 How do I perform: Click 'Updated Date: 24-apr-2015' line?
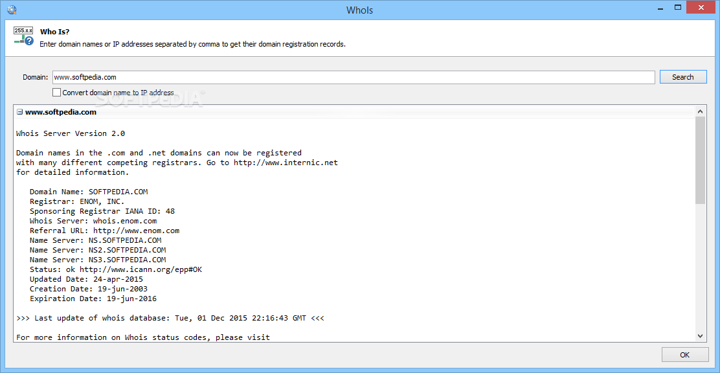coord(86,279)
